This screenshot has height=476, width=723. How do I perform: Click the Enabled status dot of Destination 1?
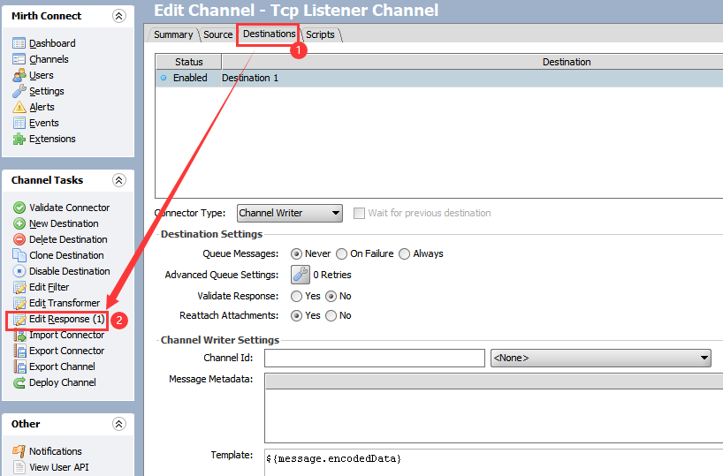tap(164, 78)
